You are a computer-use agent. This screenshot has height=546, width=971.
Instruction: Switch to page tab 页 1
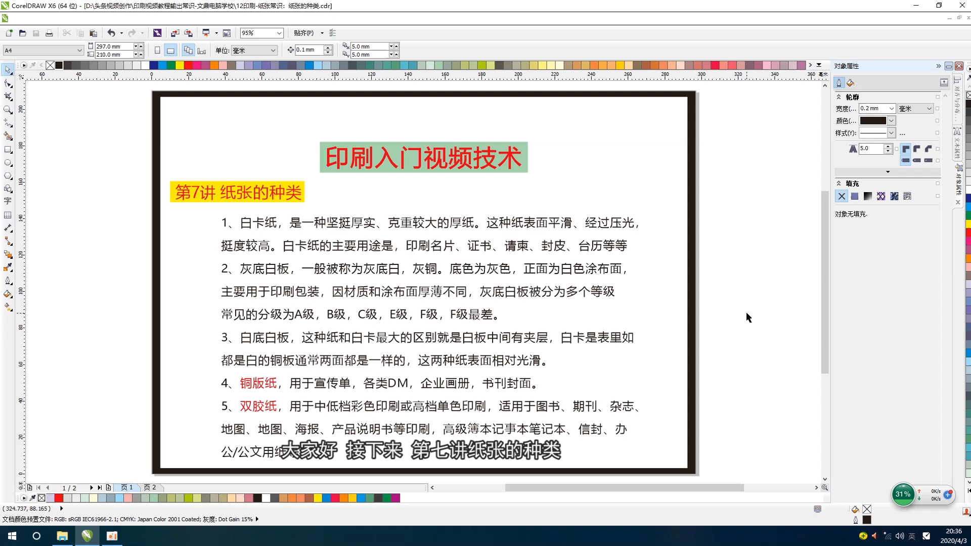pos(127,487)
